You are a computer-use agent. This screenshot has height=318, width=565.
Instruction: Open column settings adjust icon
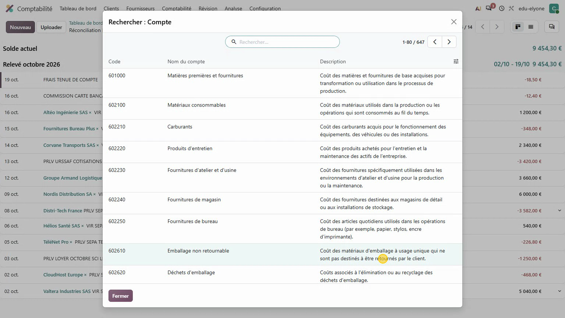coord(456,61)
